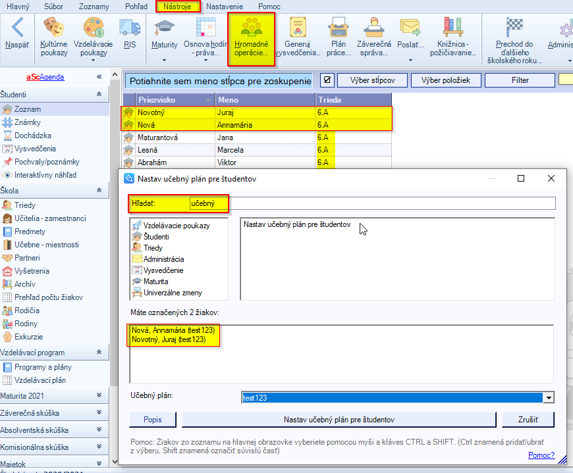This screenshot has height=473, width=573.
Task: Click the Výber položiek button
Action: click(x=446, y=80)
